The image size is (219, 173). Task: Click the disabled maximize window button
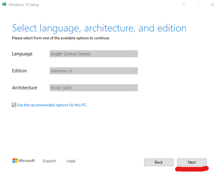pos(198,5)
